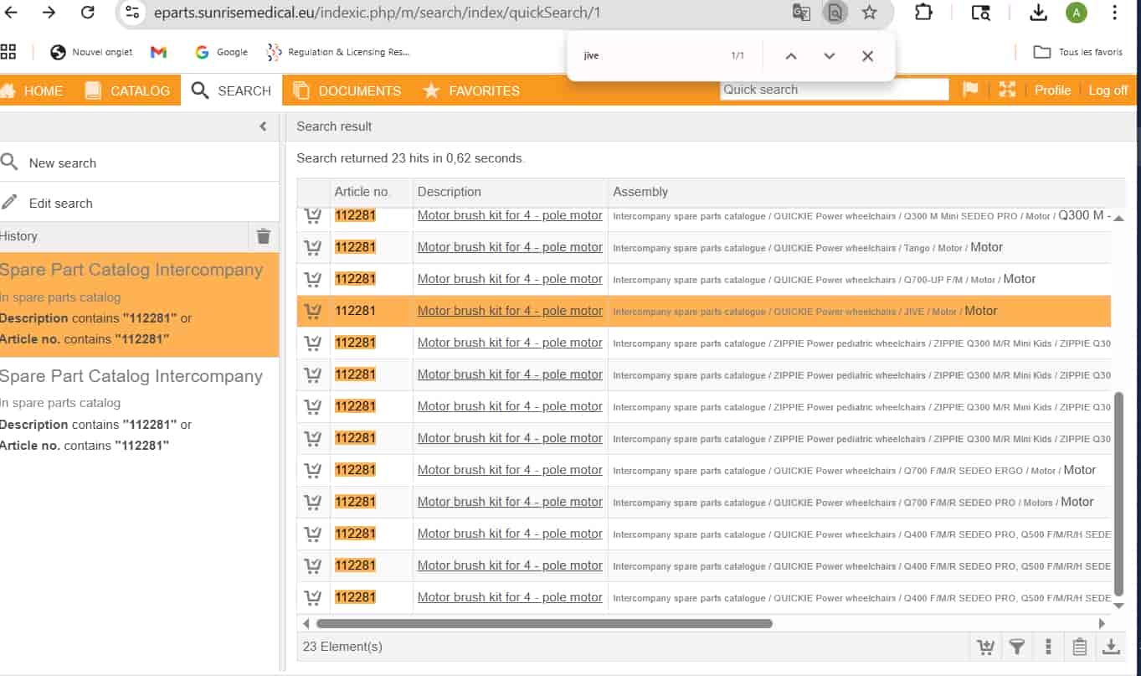This screenshot has width=1141, height=676.
Task: Add the JIVE motor row to cart
Action: pos(313,311)
